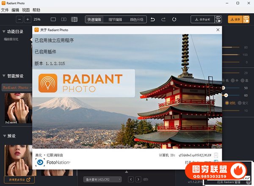Switch to the 细节编辑 tab
This screenshot has height=186, width=254.
pos(115,19)
